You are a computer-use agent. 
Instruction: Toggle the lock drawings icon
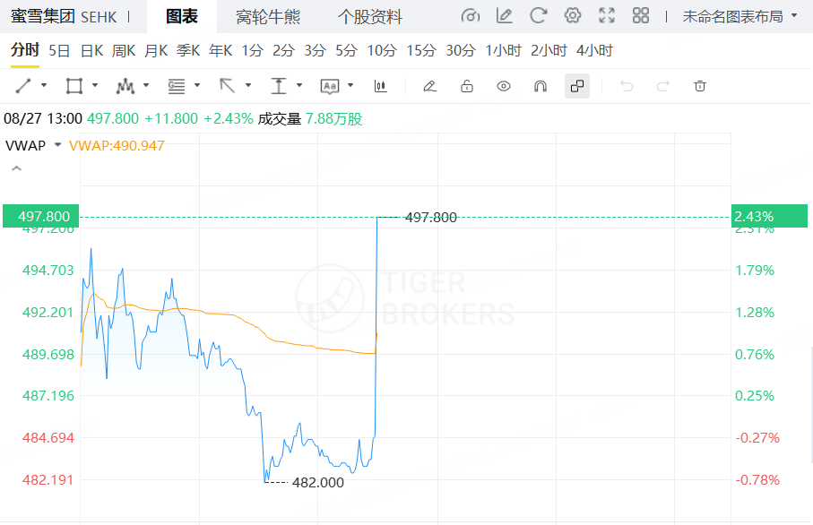click(x=467, y=86)
